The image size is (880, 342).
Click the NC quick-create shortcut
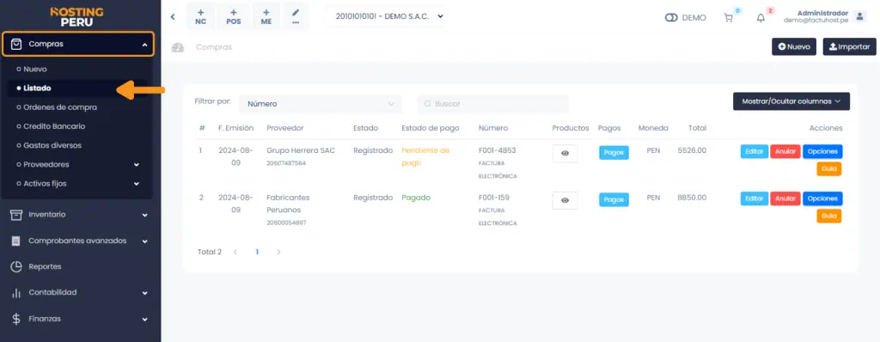pos(201,16)
